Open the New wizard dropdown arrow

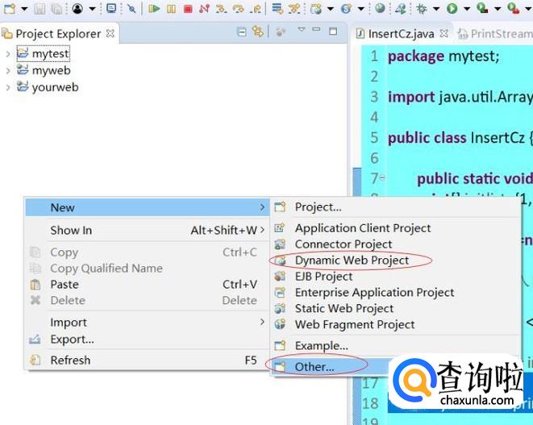(24, 9)
